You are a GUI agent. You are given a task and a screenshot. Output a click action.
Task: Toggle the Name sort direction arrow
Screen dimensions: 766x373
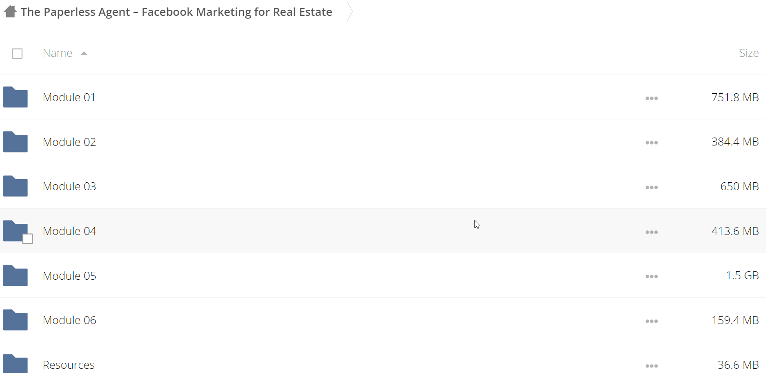click(x=84, y=54)
